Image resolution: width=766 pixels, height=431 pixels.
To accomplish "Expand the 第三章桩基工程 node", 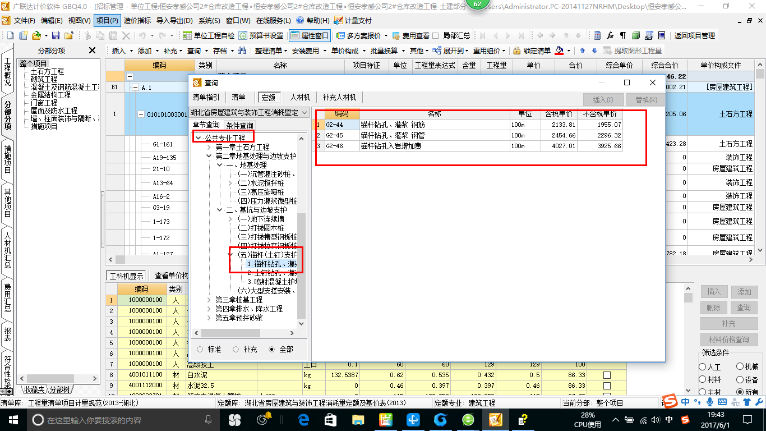I will click(209, 300).
